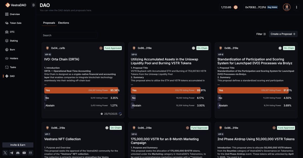Open the Filter options

[261, 34]
